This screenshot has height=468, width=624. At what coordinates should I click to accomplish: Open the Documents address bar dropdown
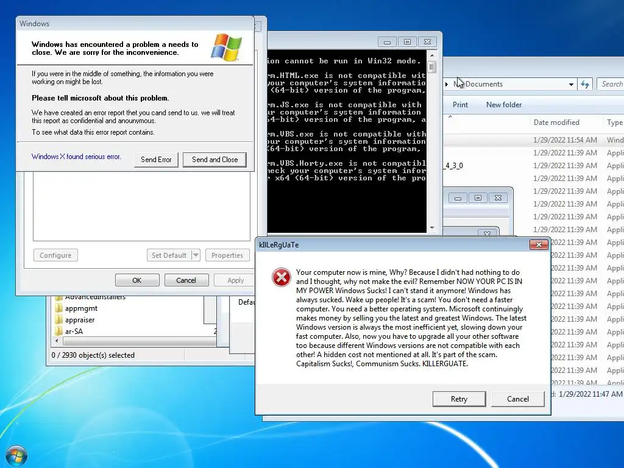[571, 84]
